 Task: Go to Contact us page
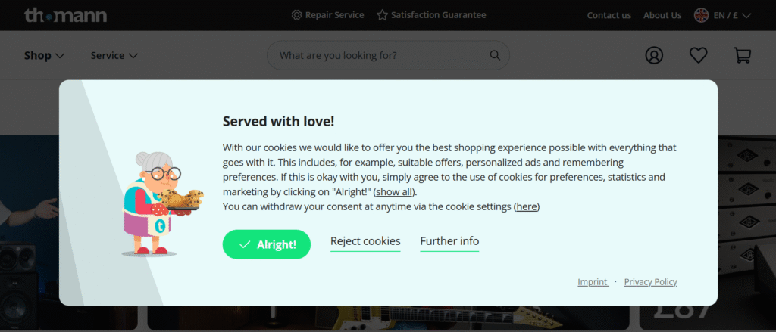[609, 15]
